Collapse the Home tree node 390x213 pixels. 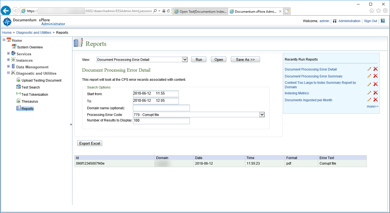(4, 40)
